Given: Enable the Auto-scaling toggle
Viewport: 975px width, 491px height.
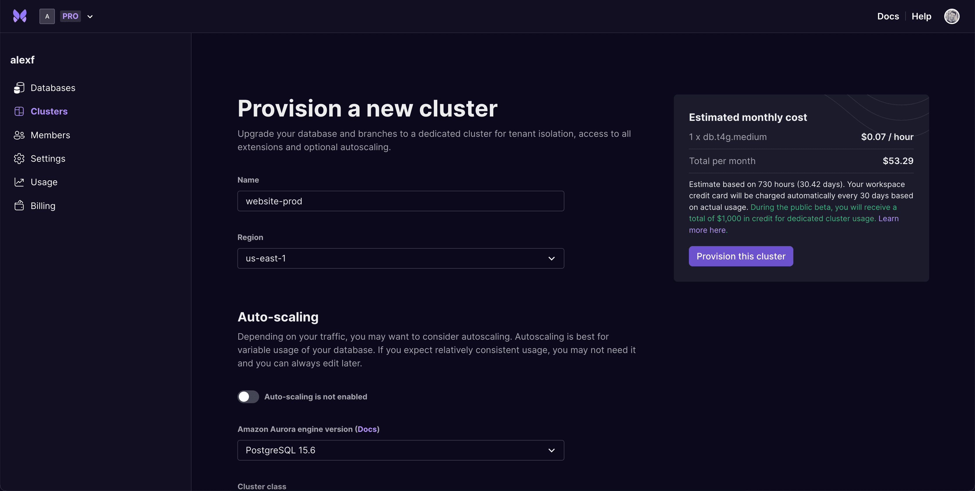Looking at the screenshot, I should pyautogui.click(x=248, y=397).
